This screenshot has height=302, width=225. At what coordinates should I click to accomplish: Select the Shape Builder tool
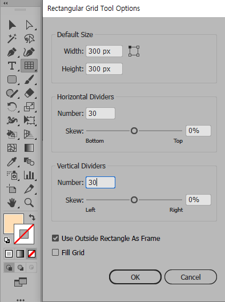(x=12, y=134)
